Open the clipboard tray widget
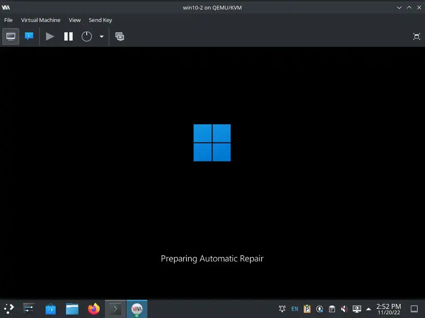This screenshot has width=425, height=318. coord(332,309)
